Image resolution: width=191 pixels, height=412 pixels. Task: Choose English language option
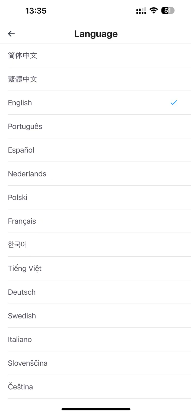click(x=20, y=103)
